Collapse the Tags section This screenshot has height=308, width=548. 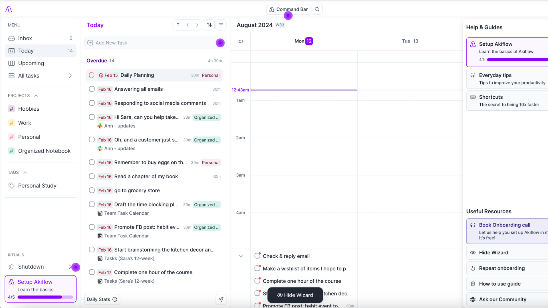point(25,172)
